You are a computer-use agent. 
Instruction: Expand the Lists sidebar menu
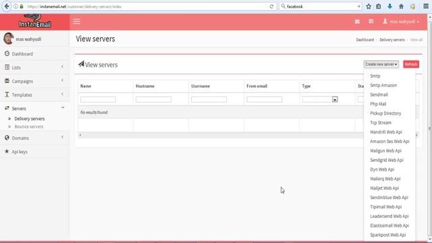coord(34,67)
